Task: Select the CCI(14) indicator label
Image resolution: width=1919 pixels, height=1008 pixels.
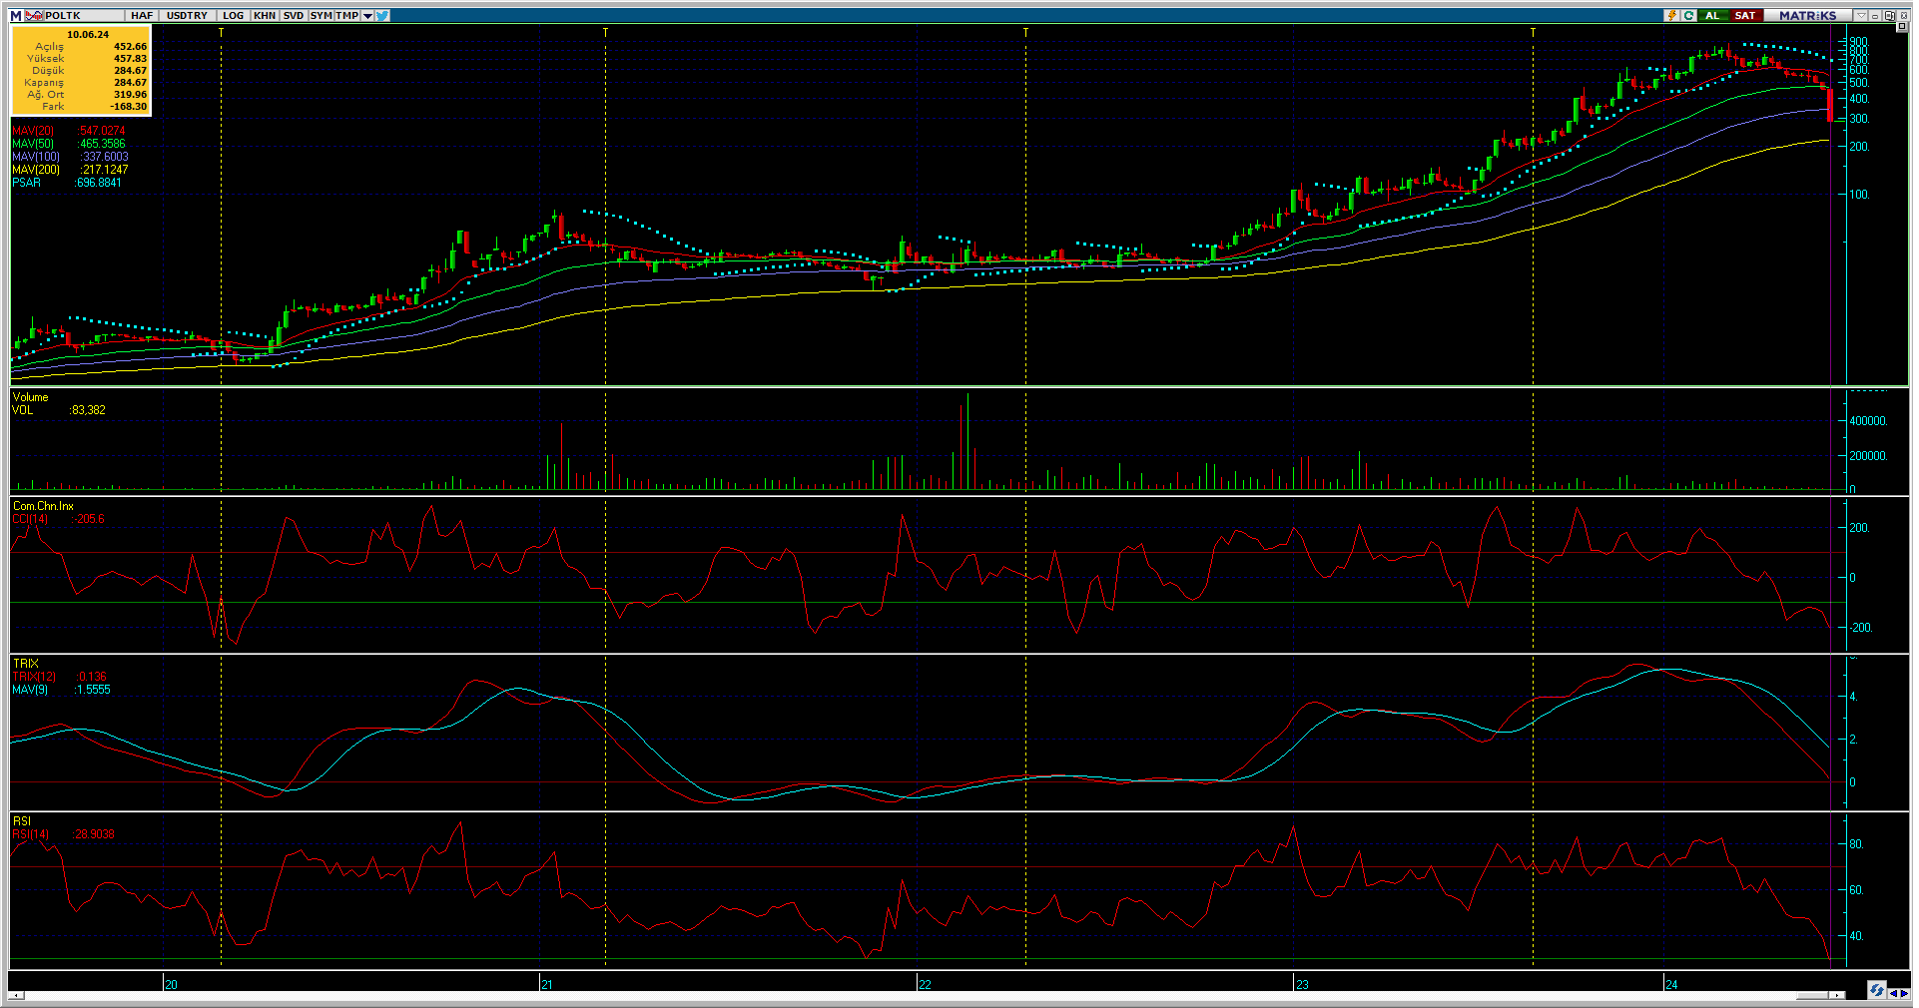Action: 30,519
